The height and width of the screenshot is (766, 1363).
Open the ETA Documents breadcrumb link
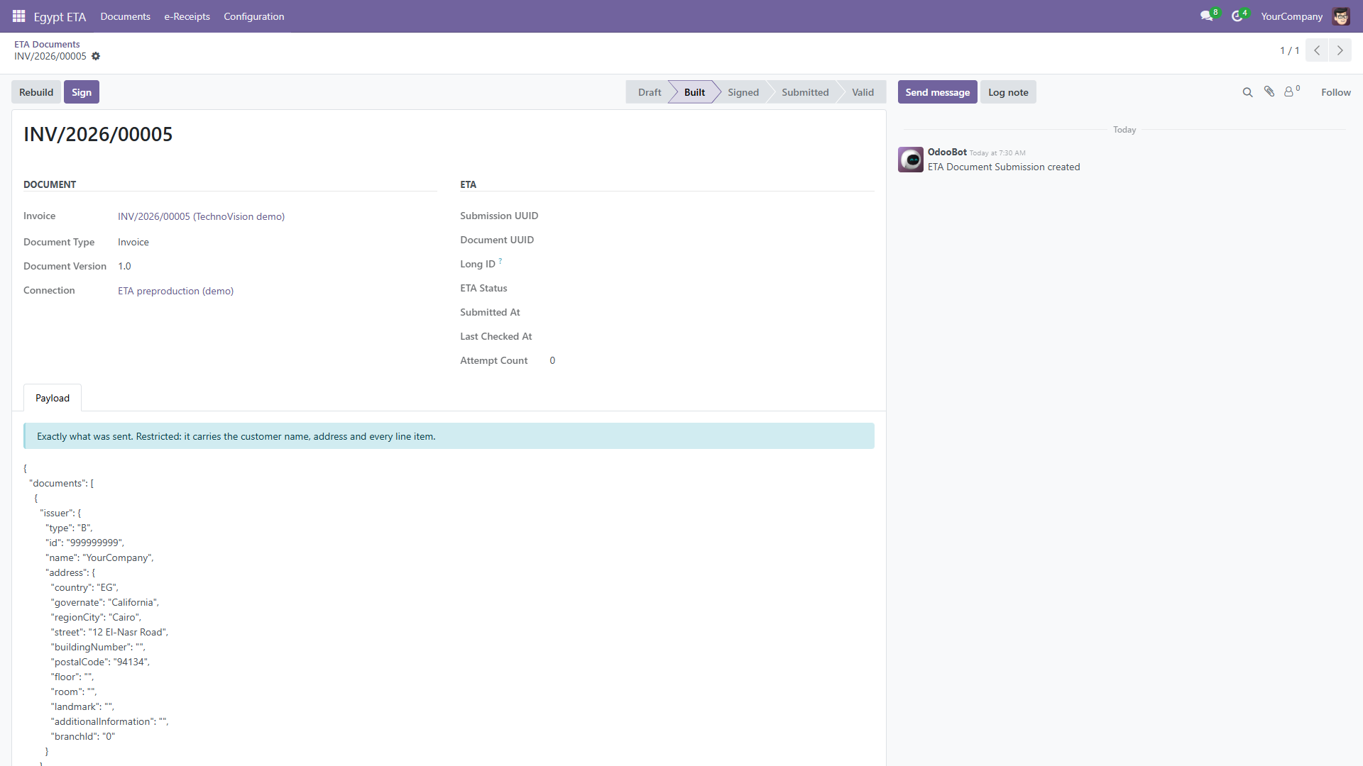point(47,44)
